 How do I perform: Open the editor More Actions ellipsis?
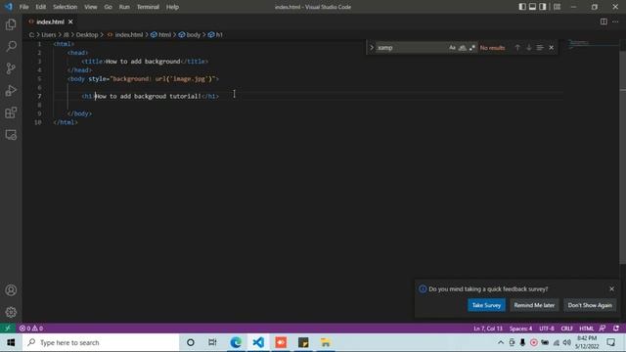(615, 22)
